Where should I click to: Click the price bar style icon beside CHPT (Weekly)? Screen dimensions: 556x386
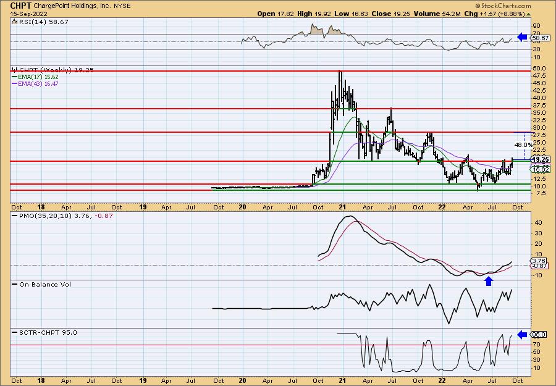pyautogui.click(x=14, y=70)
